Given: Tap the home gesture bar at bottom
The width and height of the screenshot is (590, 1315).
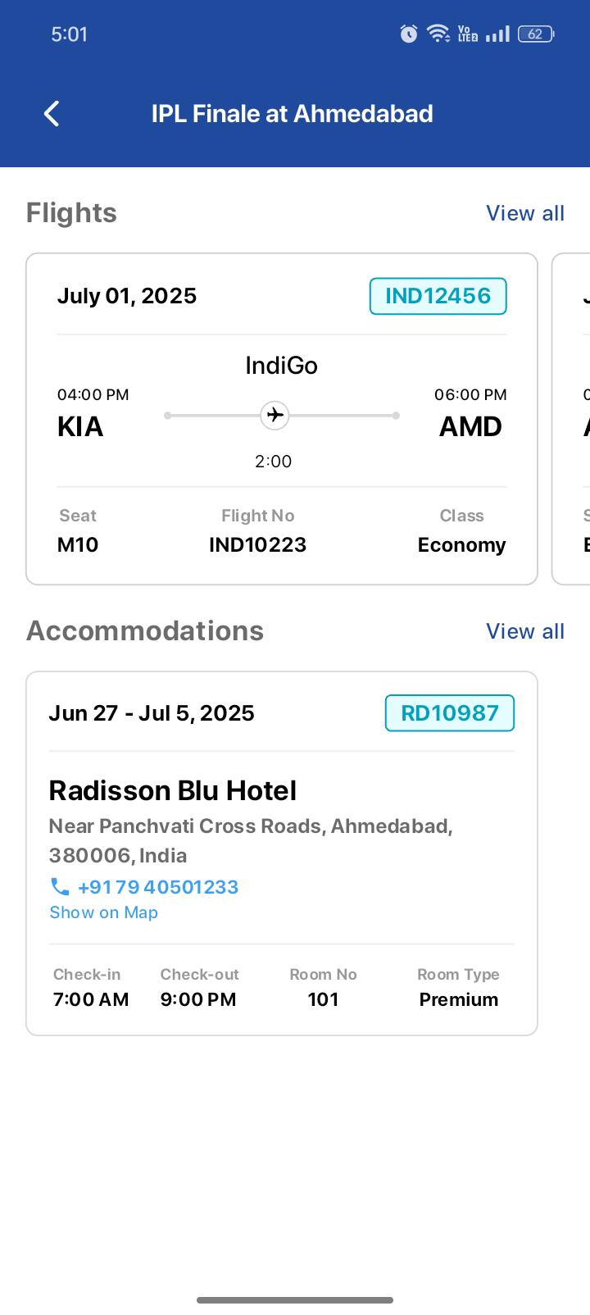Looking at the screenshot, I should (x=295, y=1299).
